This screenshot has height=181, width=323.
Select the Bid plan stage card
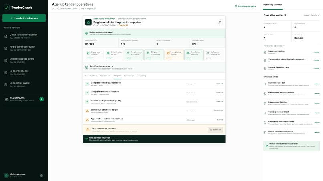(x=154, y=55)
